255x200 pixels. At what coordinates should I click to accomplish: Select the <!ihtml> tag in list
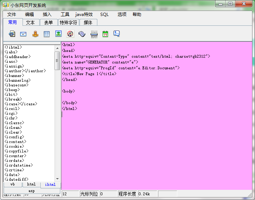[x=13, y=47]
